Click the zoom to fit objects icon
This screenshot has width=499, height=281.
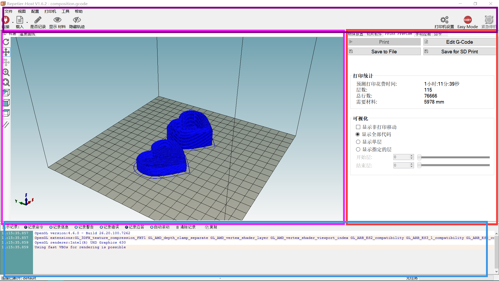point(6,82)
